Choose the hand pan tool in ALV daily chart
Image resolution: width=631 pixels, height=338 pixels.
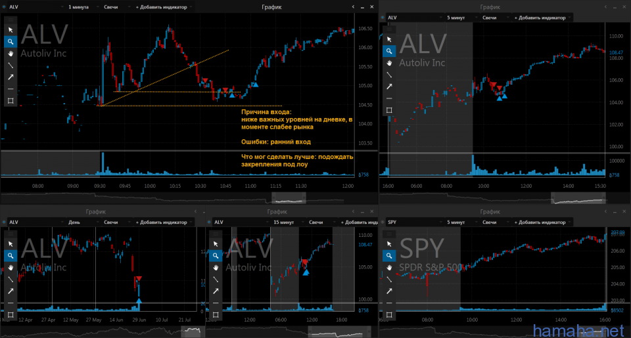[11, 268]
